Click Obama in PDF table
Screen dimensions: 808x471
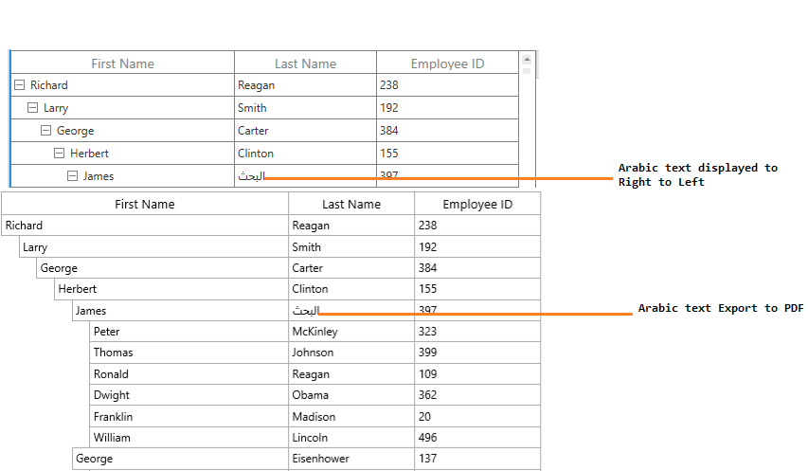351,395
